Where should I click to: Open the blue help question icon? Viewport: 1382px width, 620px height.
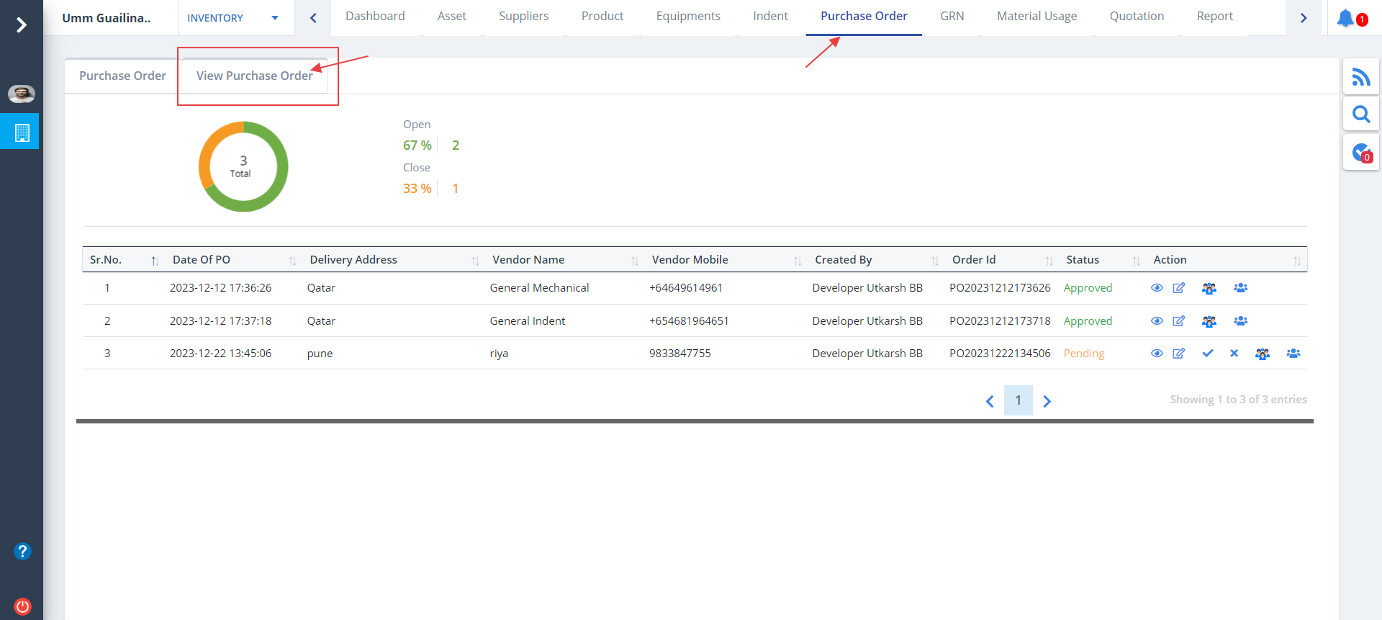coord(22,551)
